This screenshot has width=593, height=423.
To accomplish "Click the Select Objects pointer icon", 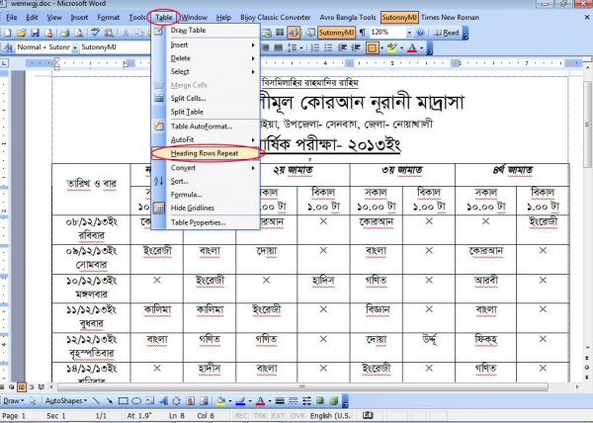I will (x=33, y=400).
